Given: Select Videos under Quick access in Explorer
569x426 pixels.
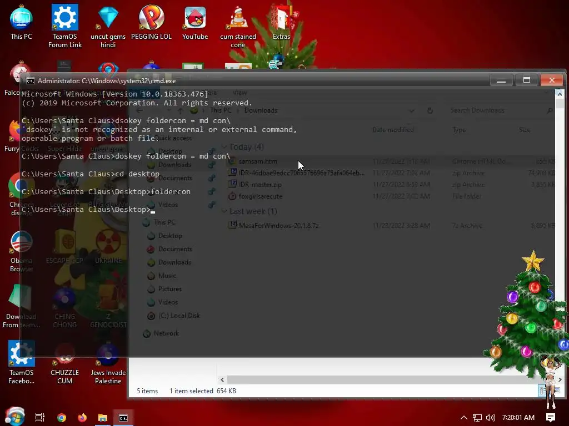Looking at the screenshot, I should 168,204.
